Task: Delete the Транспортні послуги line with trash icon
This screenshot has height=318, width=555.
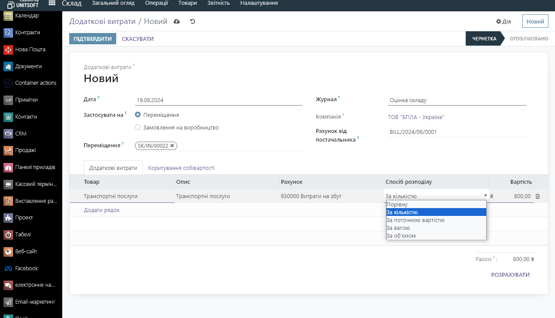Action: tap(538, 196)
